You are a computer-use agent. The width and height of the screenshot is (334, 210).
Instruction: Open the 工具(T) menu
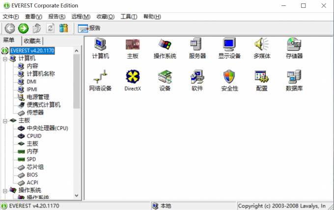coord(129,17)
